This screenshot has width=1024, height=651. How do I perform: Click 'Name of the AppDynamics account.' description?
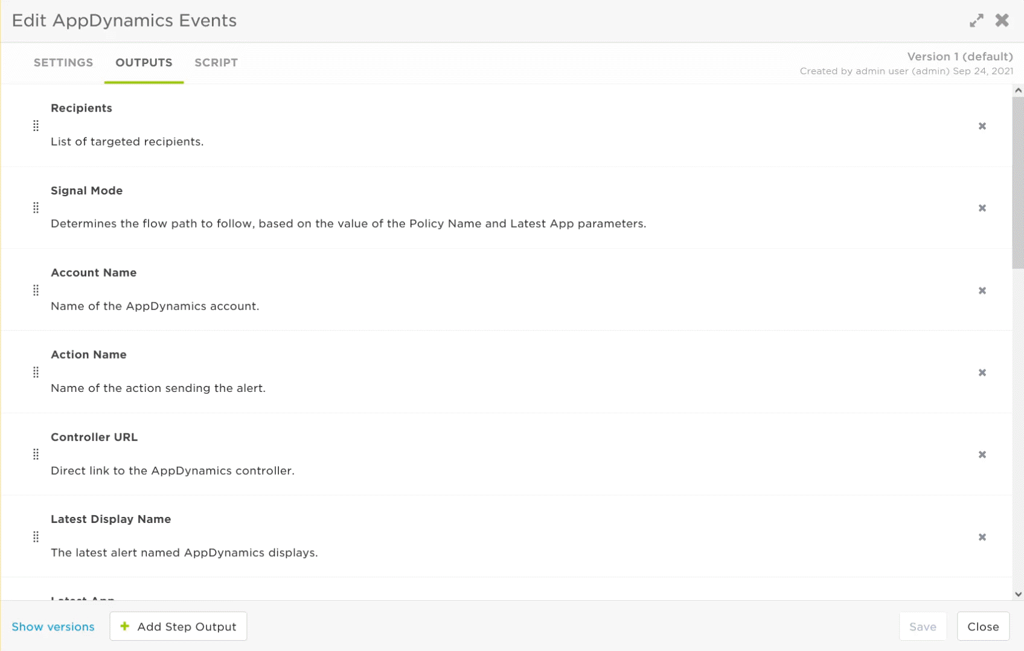coord(155,306)
